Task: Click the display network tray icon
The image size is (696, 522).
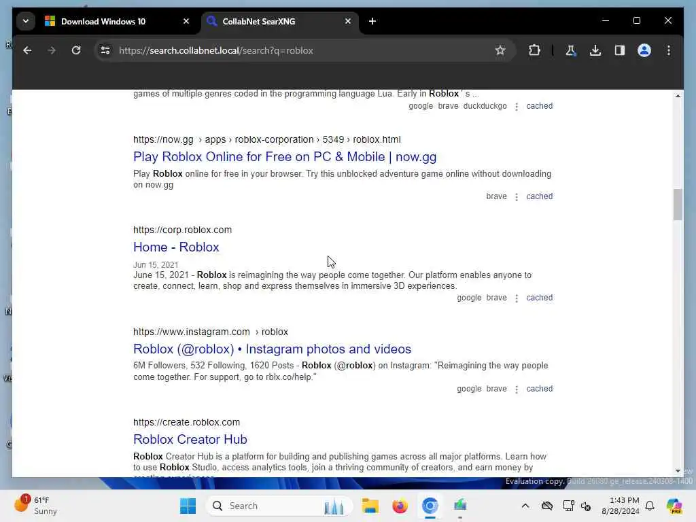Action: tap(568, 506)
